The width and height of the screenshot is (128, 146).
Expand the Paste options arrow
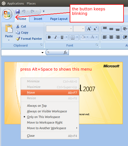click(x=9, y=40)
